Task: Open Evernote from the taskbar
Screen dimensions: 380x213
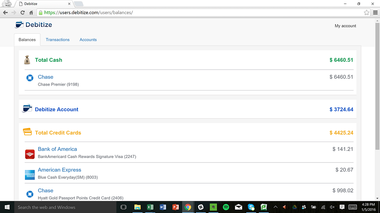Action: click(213, 207)
